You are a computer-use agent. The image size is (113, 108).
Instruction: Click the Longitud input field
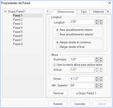click(x=82, y=22)
